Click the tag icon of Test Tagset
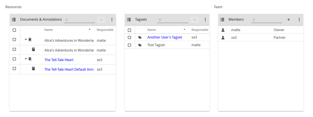 (140, 45)
